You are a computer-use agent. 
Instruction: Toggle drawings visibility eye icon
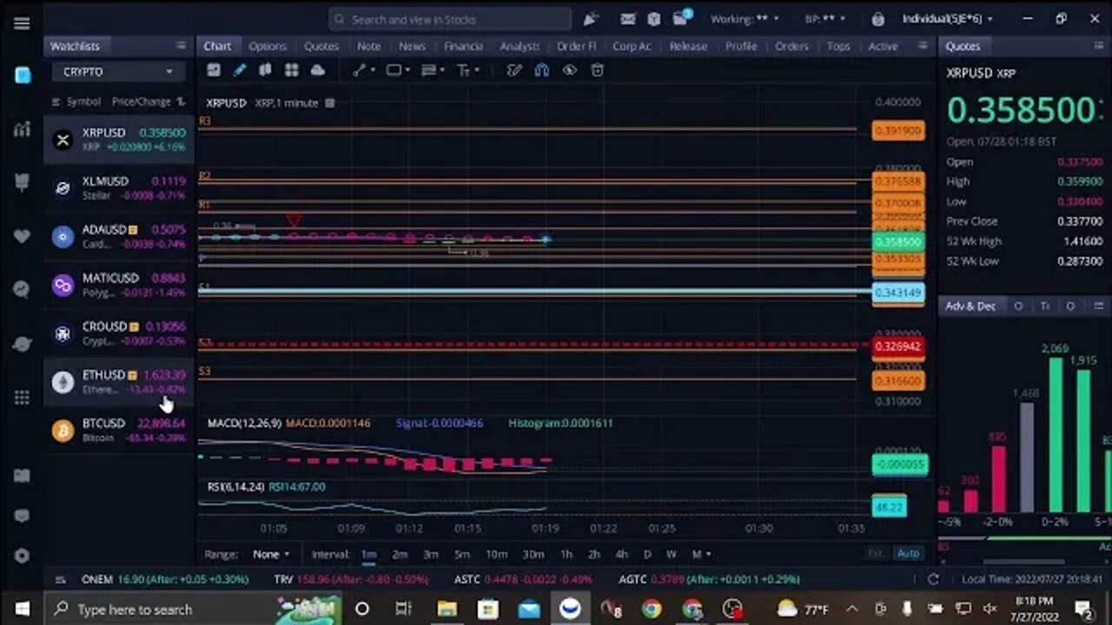[569, 70]
